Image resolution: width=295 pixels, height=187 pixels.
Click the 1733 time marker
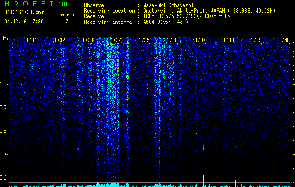click(88, 40)
